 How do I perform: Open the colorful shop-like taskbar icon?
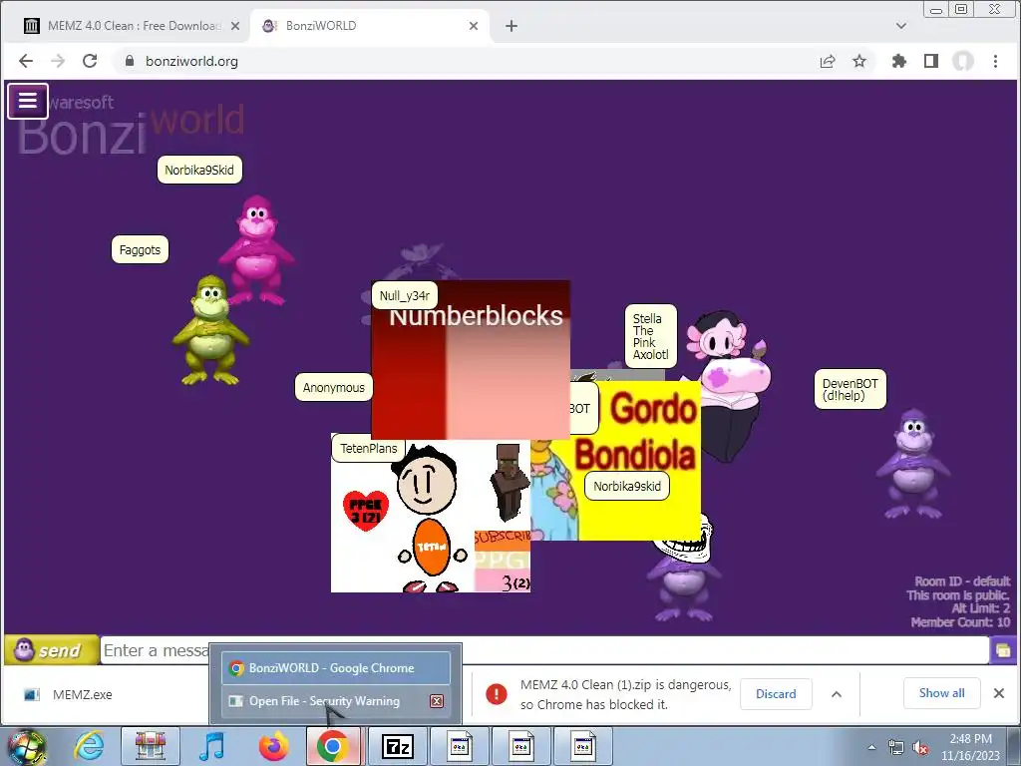point(151,746)
